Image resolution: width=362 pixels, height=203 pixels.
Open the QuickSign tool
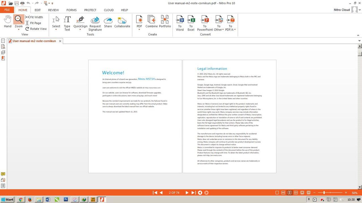(x=80, y=21)
